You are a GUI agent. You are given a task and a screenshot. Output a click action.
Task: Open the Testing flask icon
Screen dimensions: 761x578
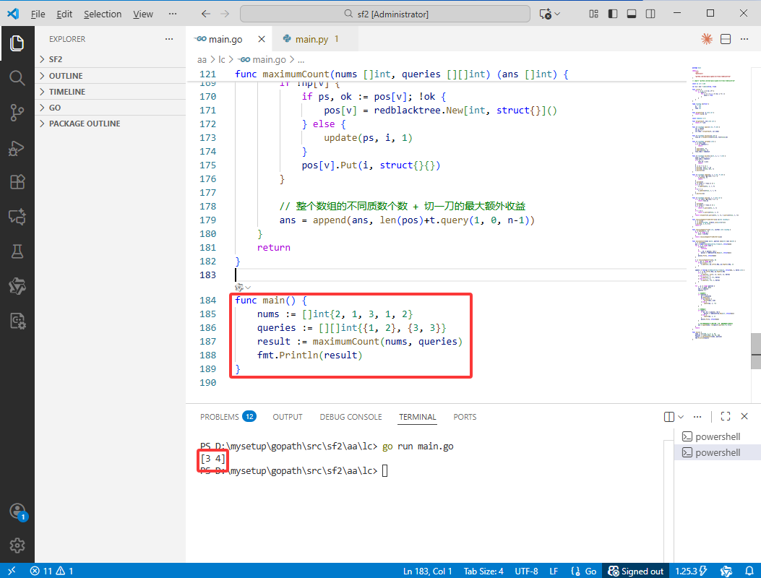[x=17, y=251]
